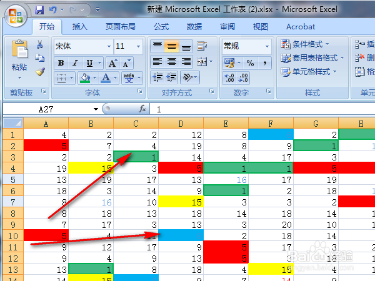The image size is (375, 281).
Task: Click the Office button logo
Action: point(16,16)
